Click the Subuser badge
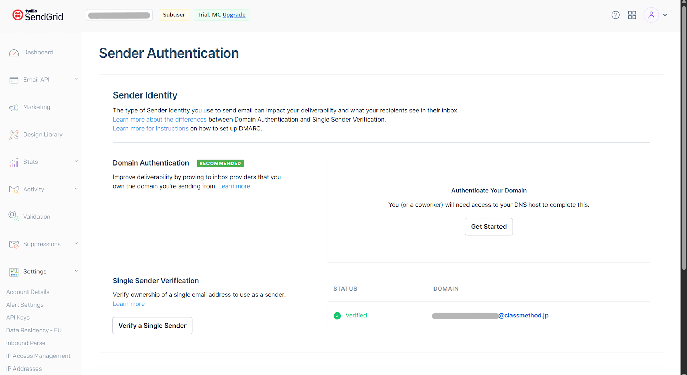 click(174, 15)
